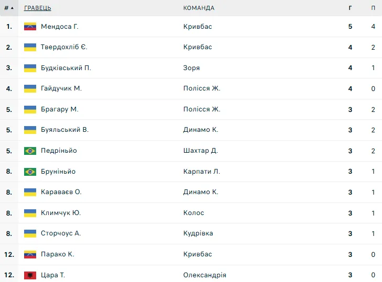
Task: Open the Кудрівка team page
Action: 198,233
